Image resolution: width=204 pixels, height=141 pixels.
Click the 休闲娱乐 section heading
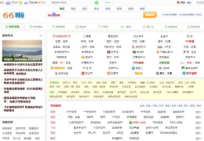pyautogui.click(x=56, y=106)
